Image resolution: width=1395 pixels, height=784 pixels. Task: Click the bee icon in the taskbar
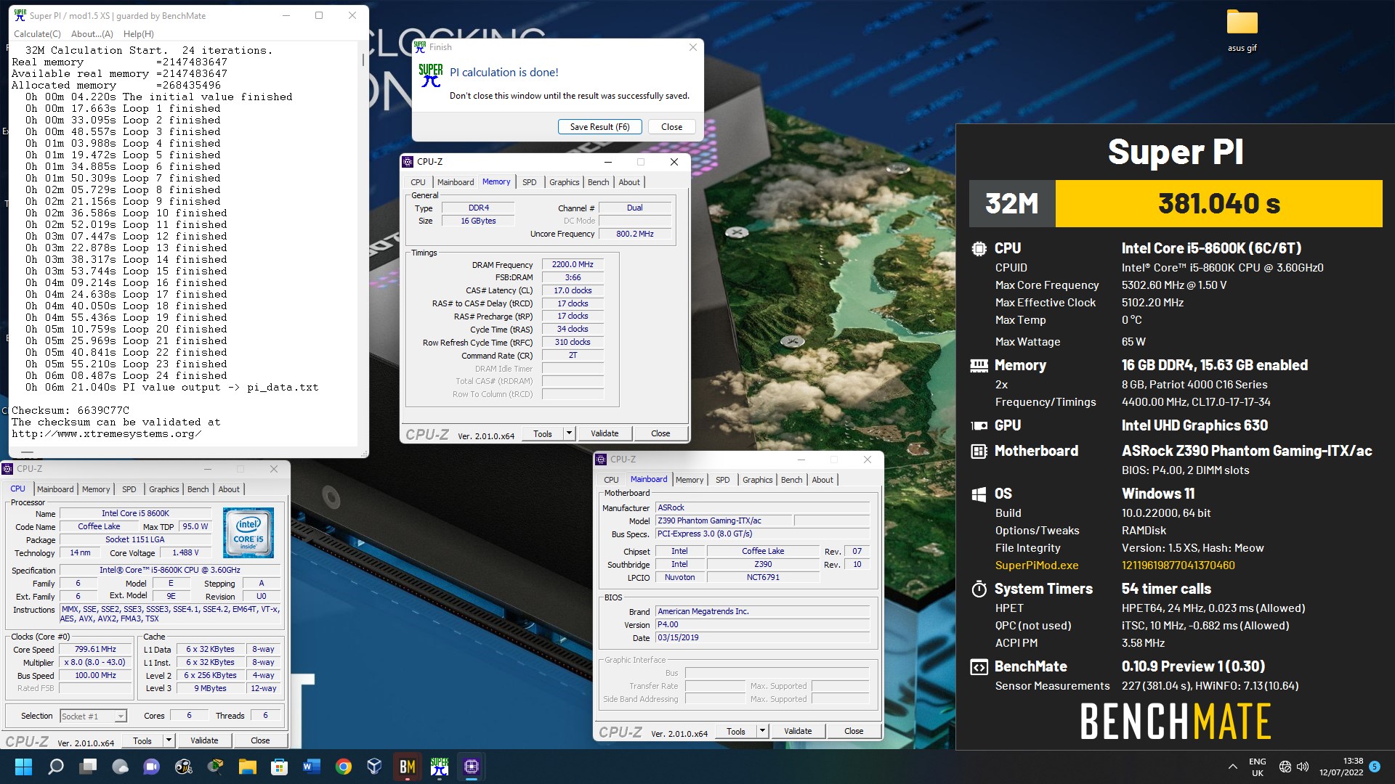coord(184,767)
